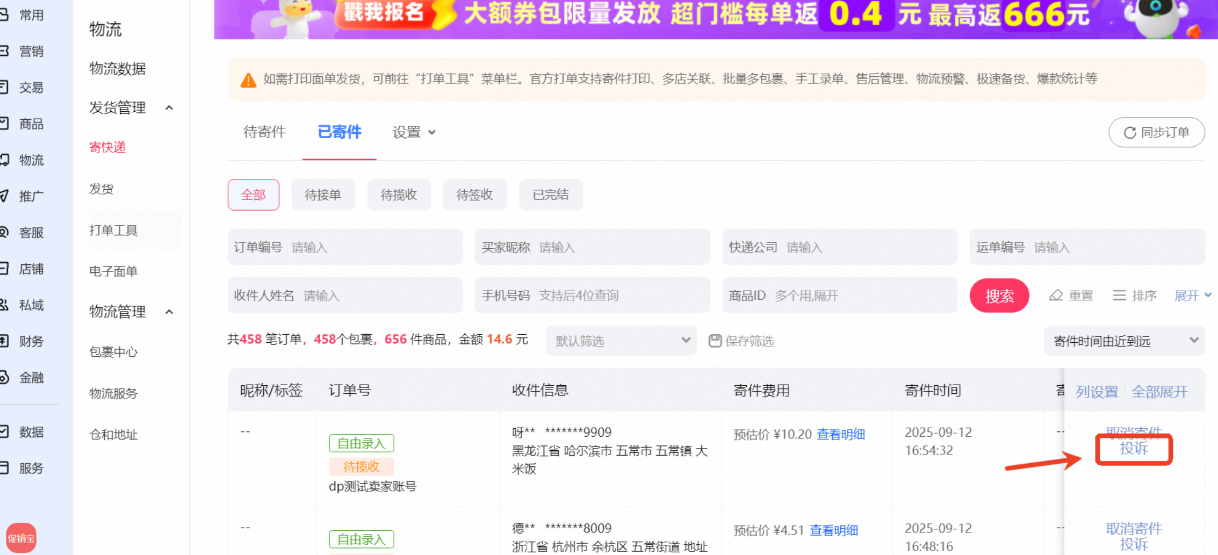Collapse the 物流管理 menu section

tap(169, 312)
